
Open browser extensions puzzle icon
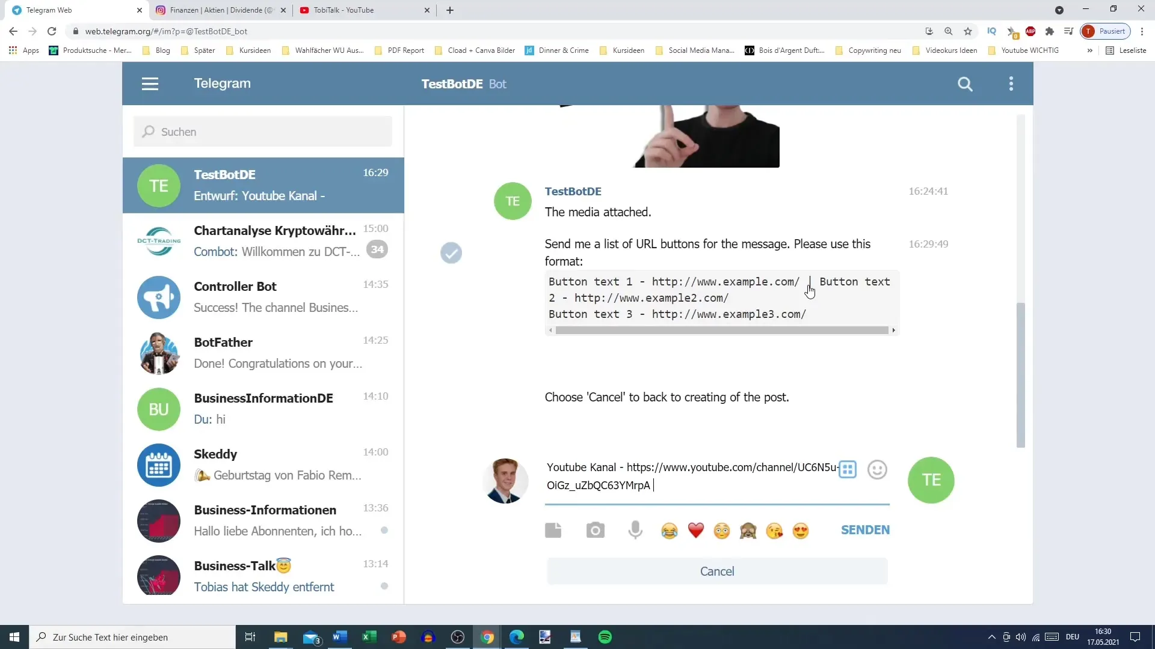[x=1050, y=31]
